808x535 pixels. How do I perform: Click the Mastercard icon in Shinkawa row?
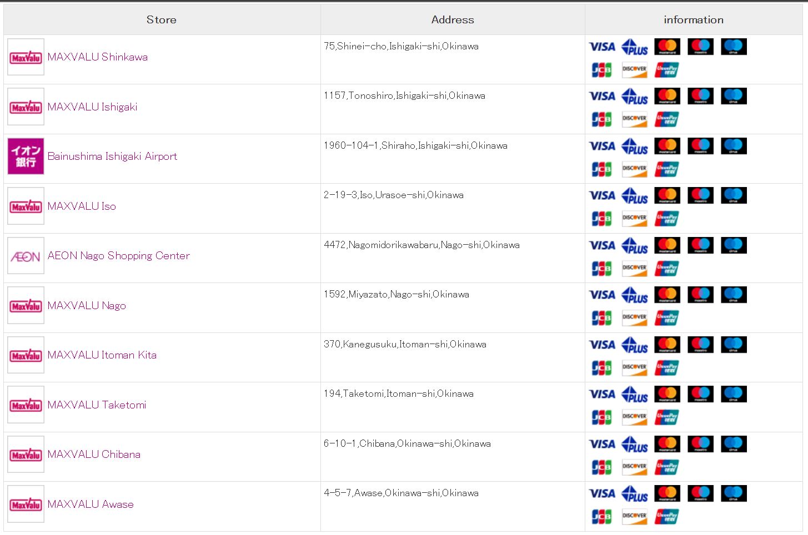[x=668, y=47]
